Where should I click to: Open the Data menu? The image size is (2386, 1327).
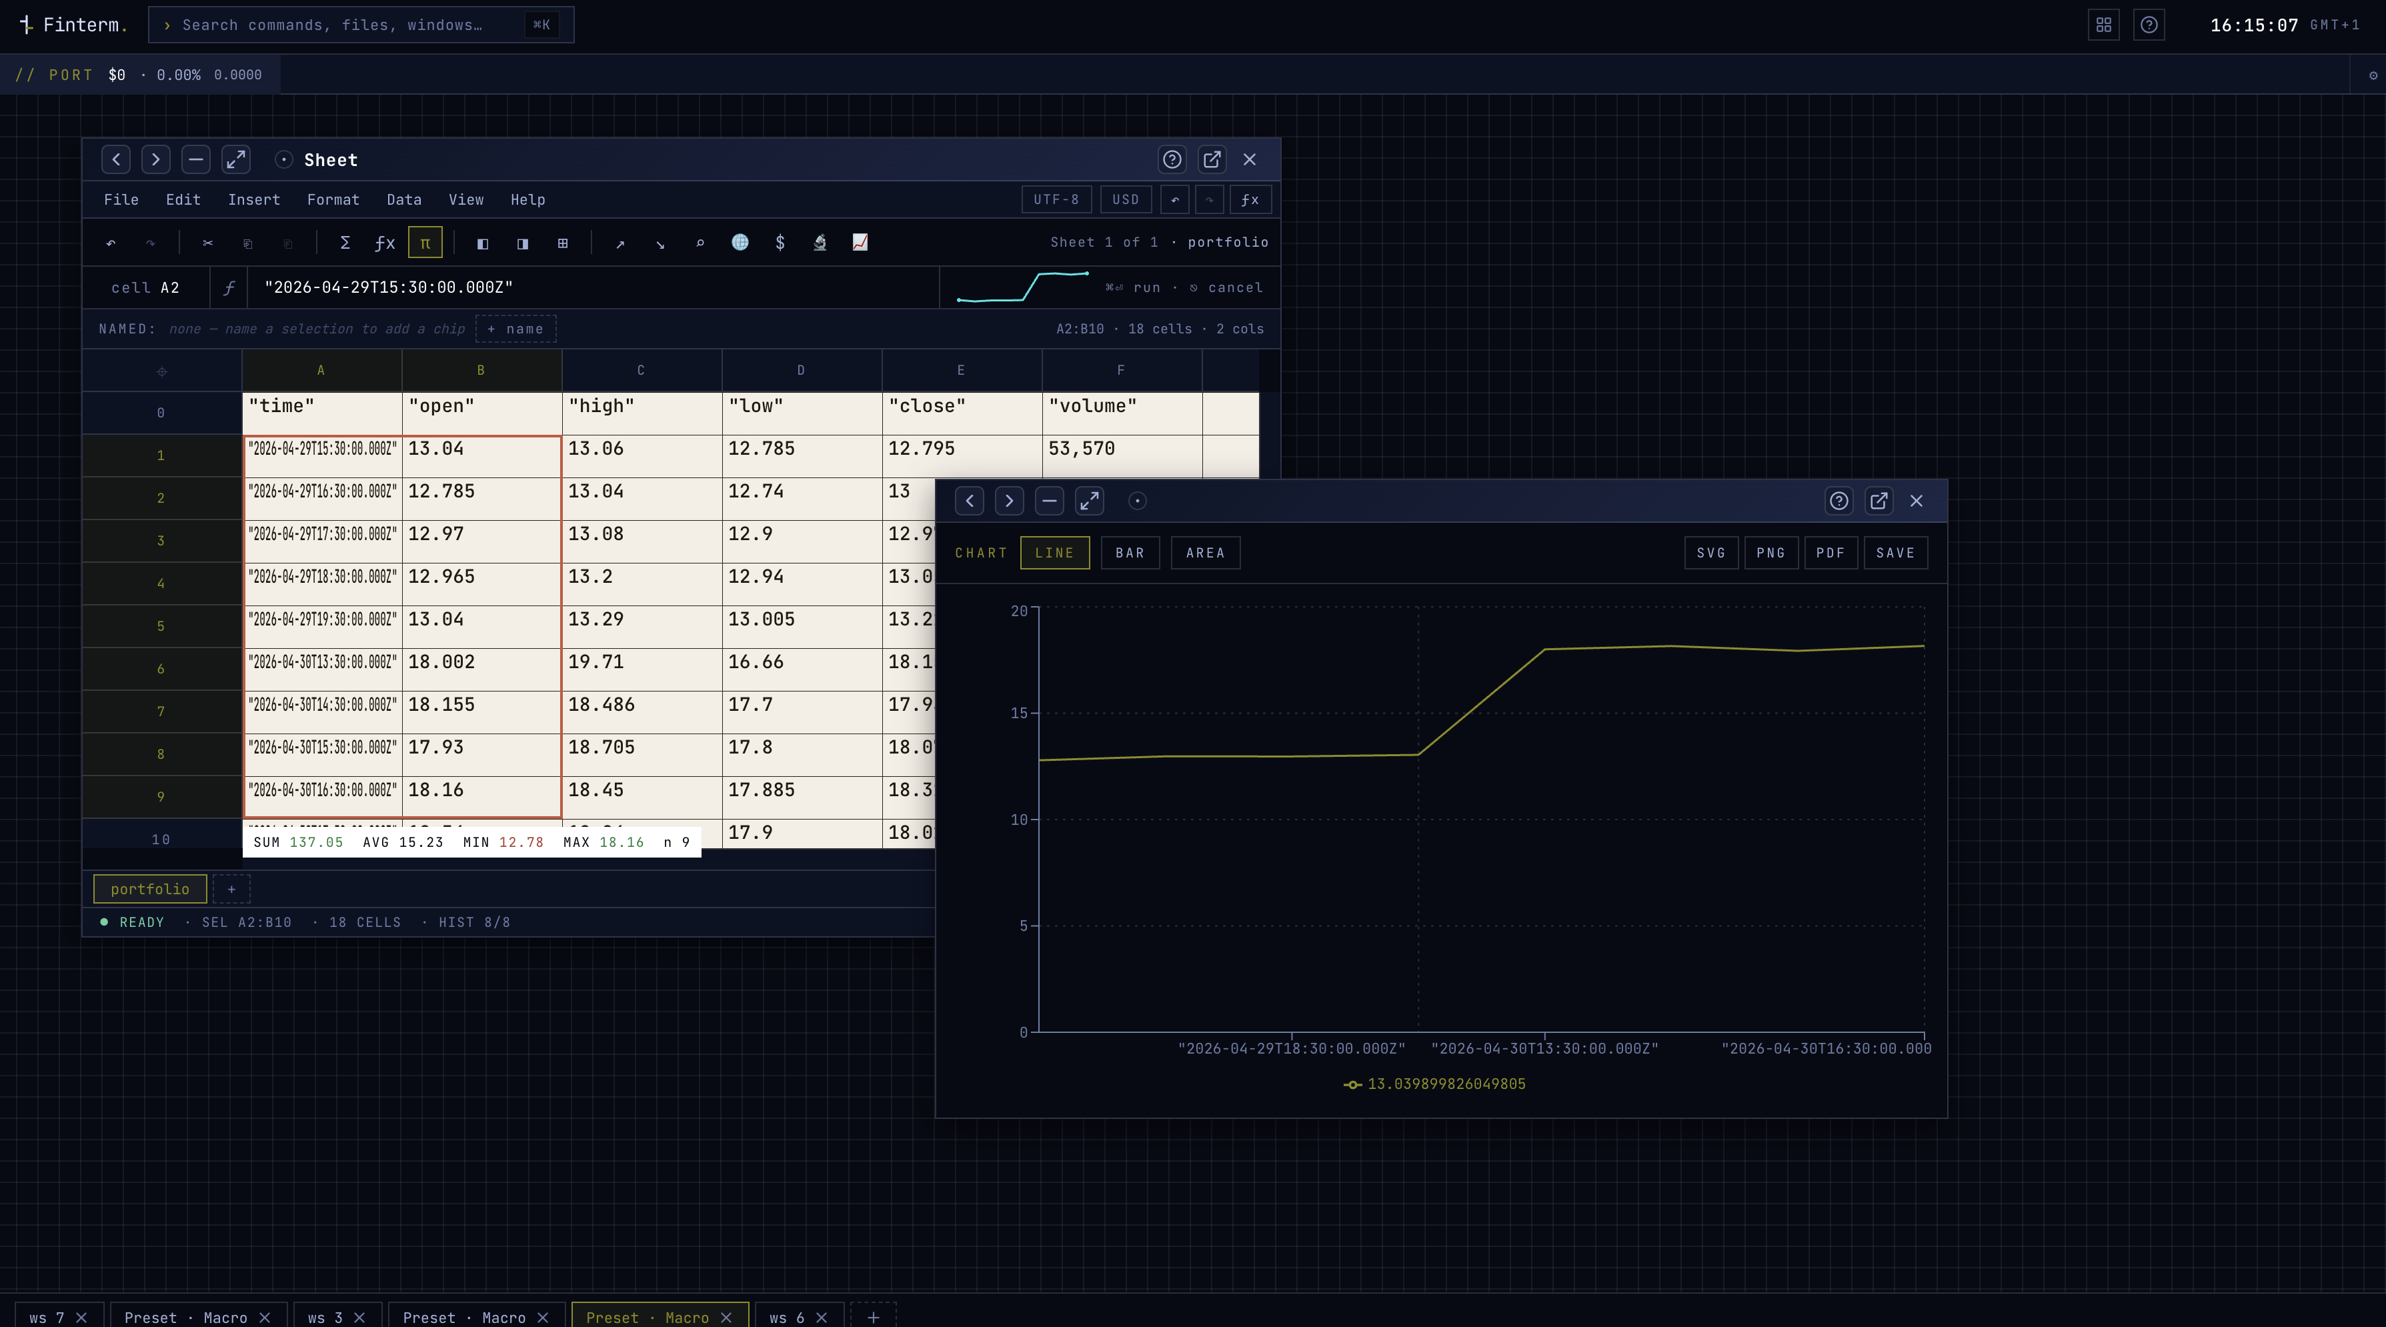click(404, 199)
